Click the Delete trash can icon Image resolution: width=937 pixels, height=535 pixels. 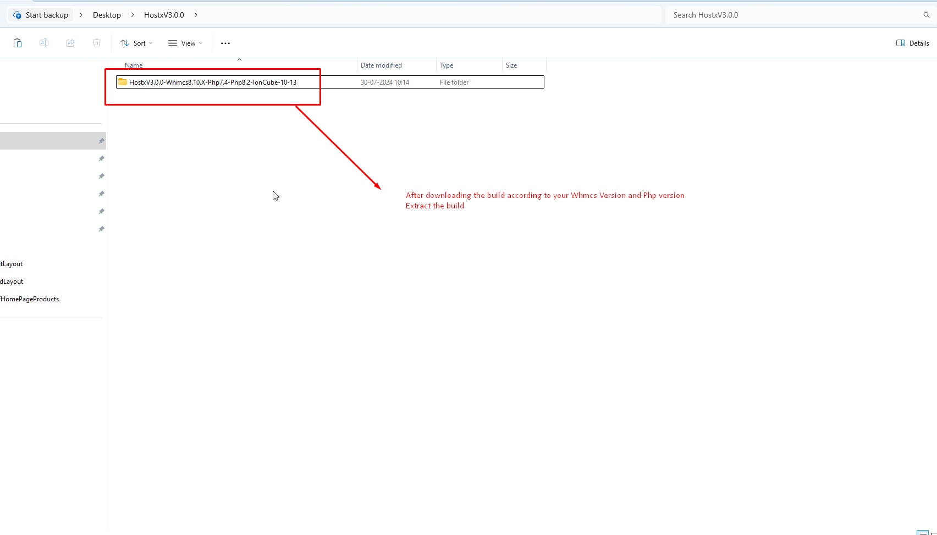click(97, 43)
